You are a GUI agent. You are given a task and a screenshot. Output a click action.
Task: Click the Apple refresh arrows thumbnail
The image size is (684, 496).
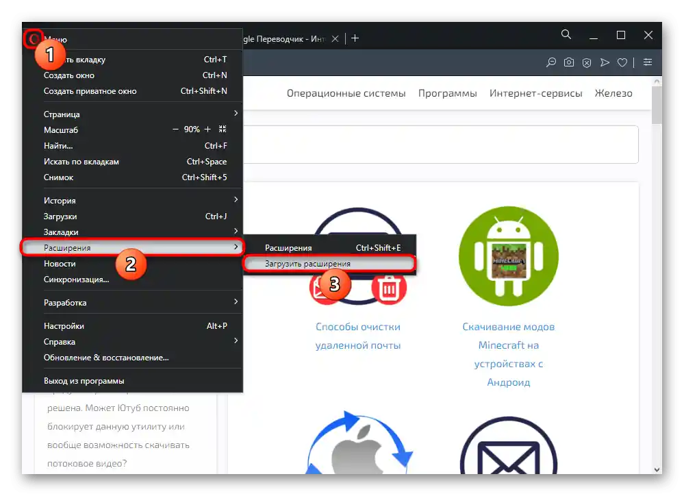(x=359, y=443)
